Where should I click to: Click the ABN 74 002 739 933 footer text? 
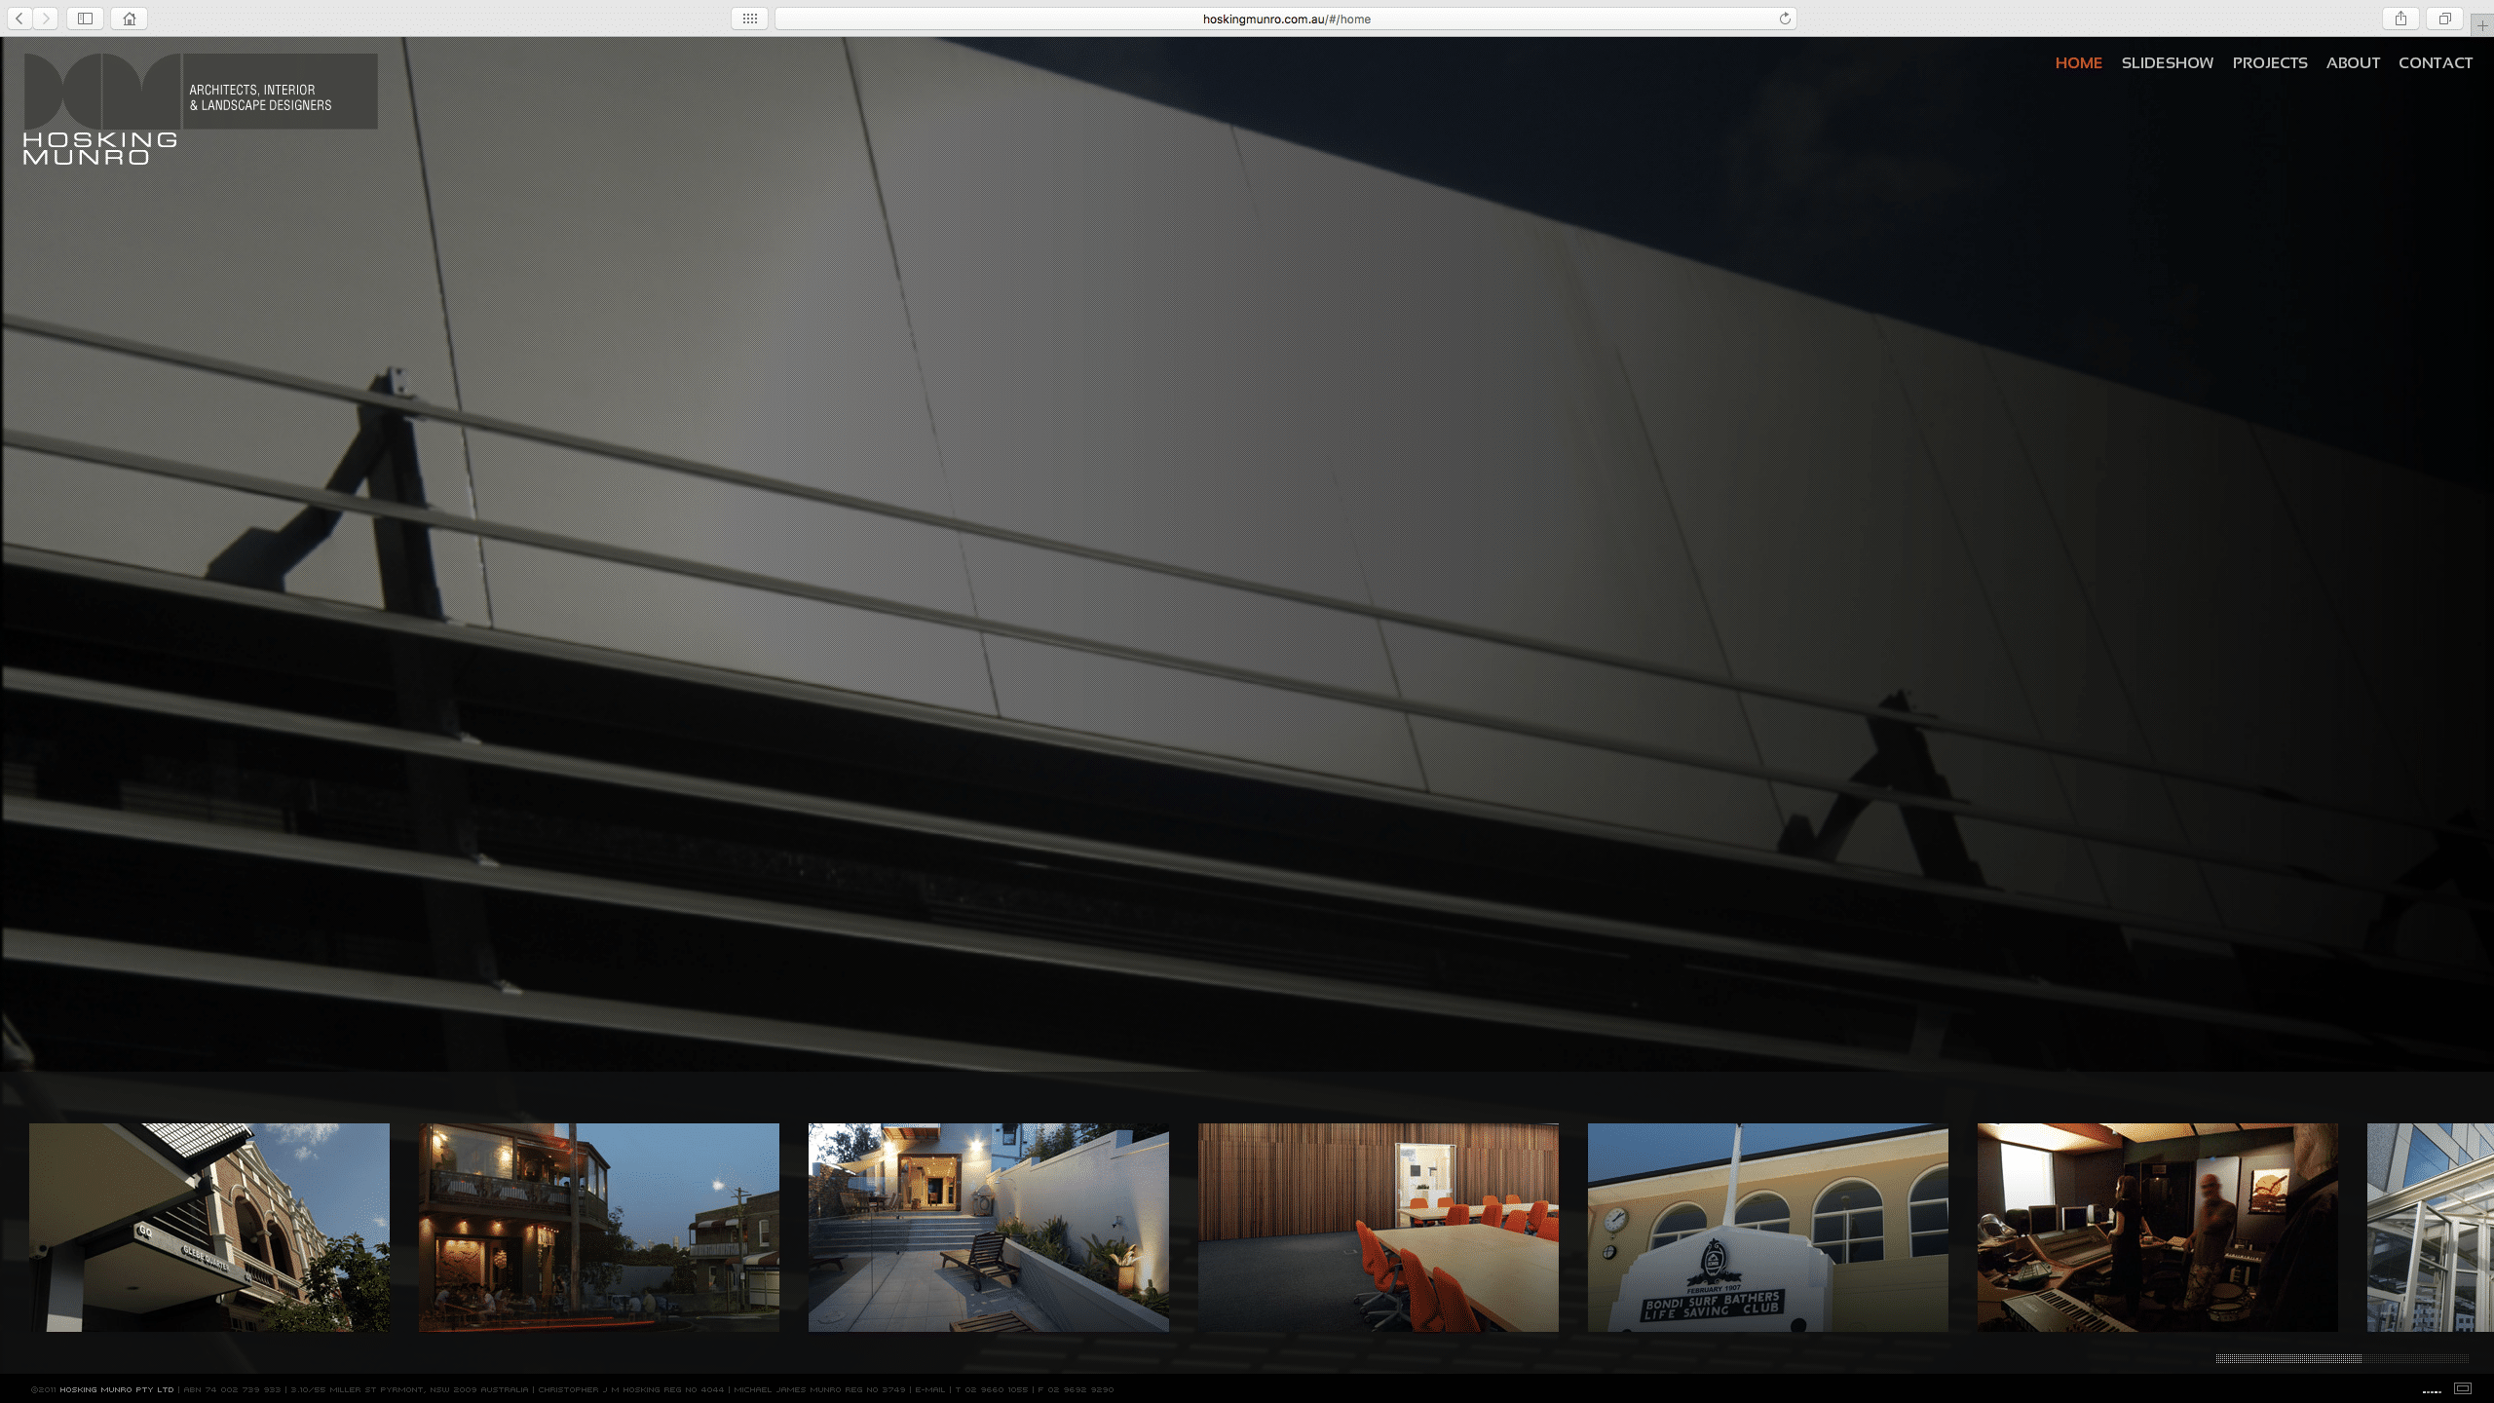tap(232, 1389)
